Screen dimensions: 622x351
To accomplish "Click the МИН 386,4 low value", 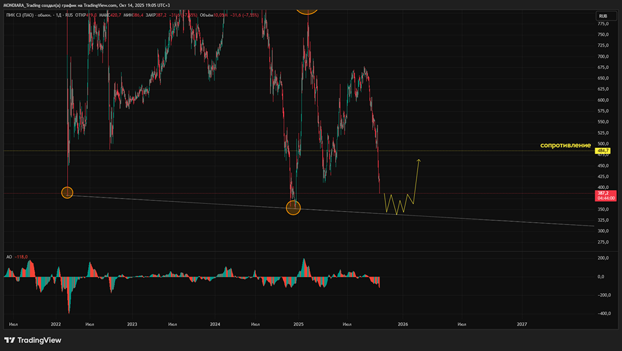I will 133,15.
